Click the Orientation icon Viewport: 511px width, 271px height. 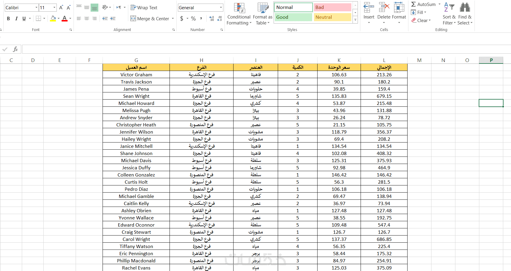[105, 7]
